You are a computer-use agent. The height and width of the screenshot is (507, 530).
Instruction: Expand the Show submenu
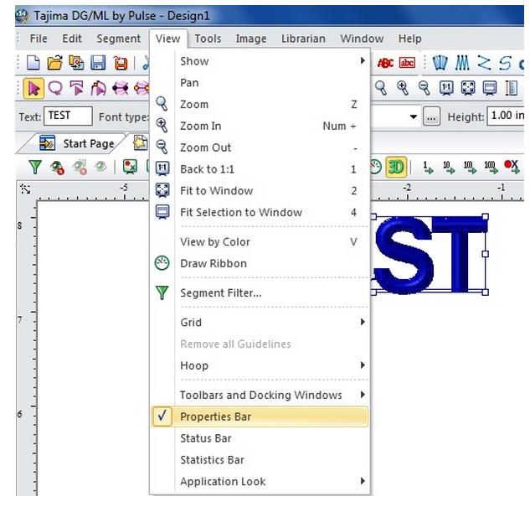pyautogui.click(x=260, y=61)
